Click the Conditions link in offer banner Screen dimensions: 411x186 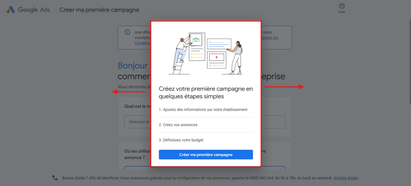pos(142,43)
